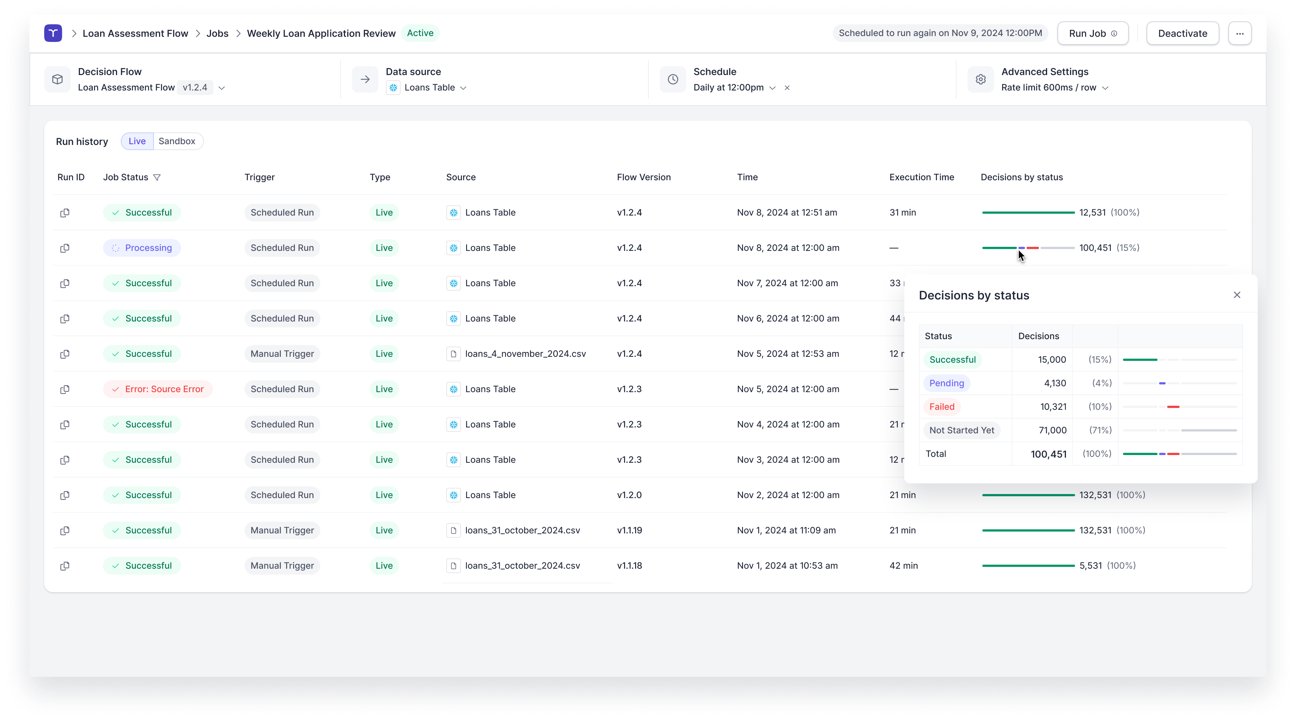1296x721 pixels.
Task: Click the Processing run's decisions progress bar
Action: (x=1028, y=248)
